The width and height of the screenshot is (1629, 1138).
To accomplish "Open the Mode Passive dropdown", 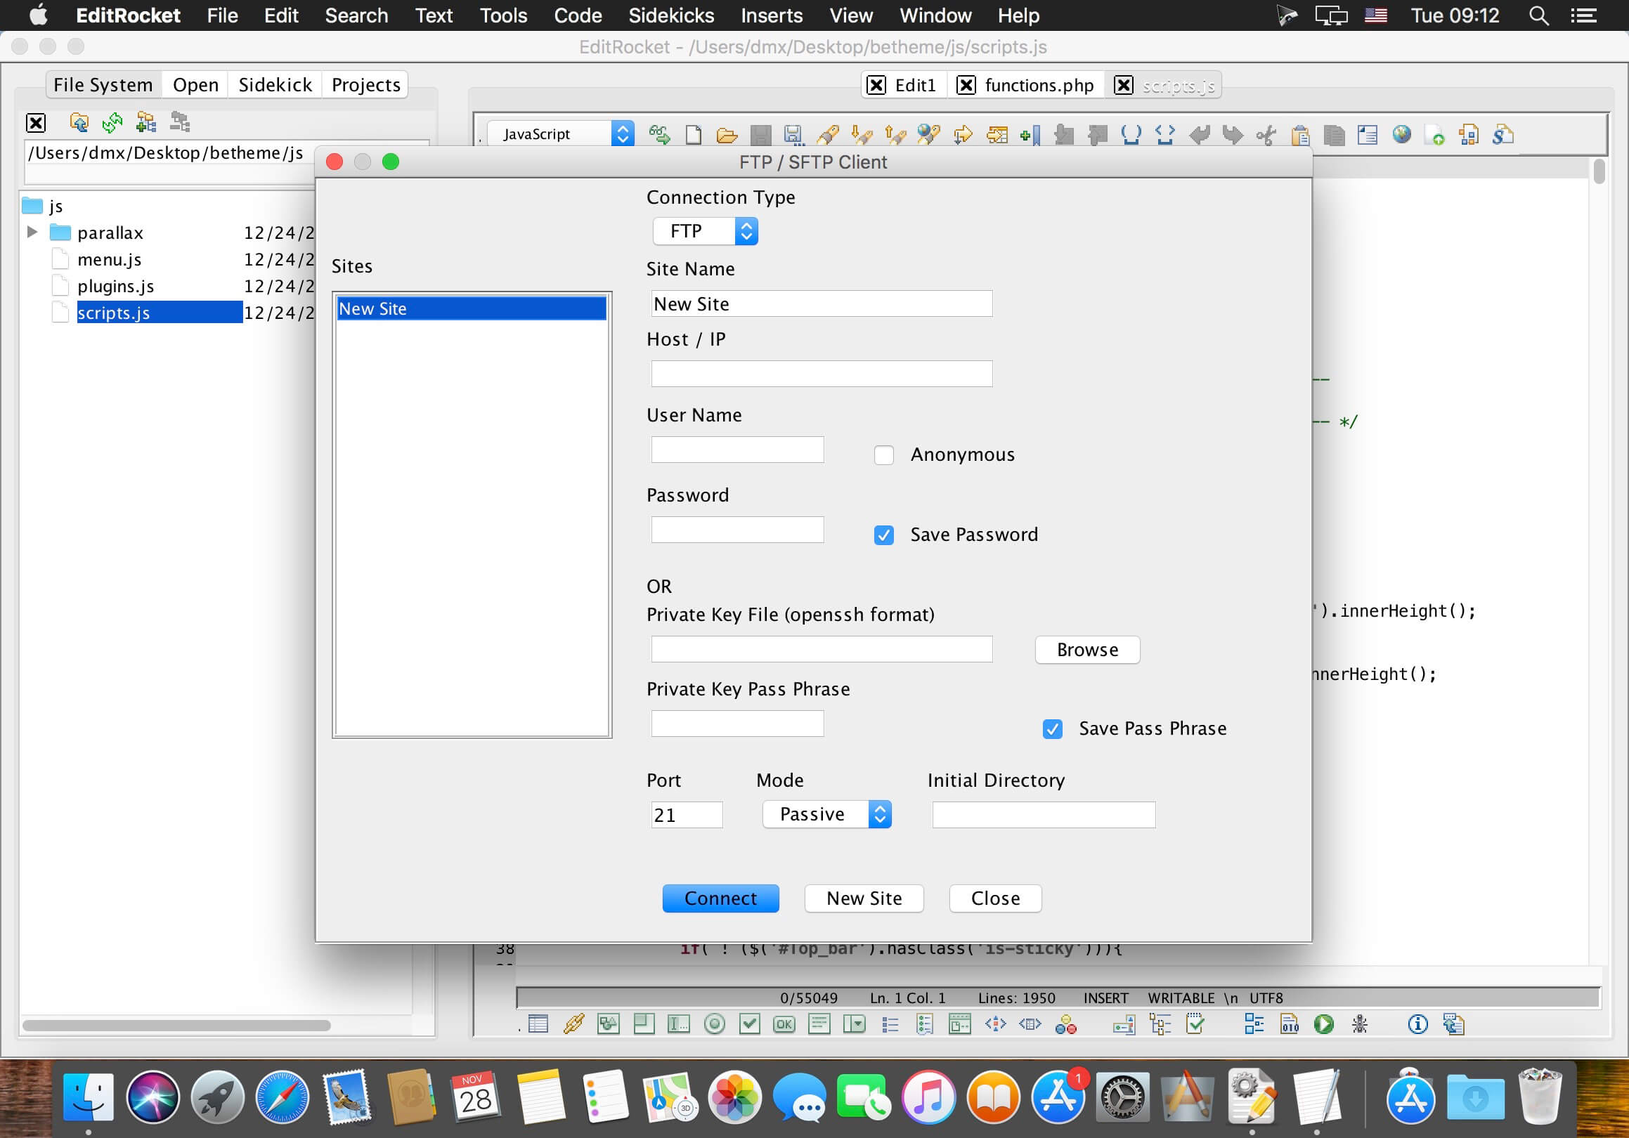I will click(826, 814).
